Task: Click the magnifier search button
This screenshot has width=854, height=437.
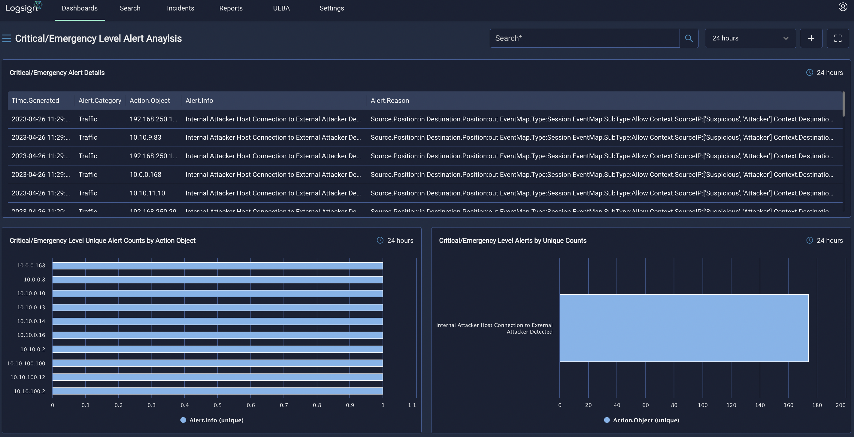Action: [689, 38]
